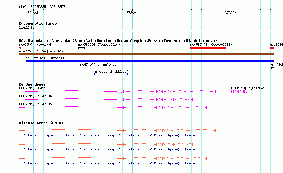Open second HLCS holocarboxylase synthetase OMIM link
This screenshot has width=283, height=173.
coord(108,149)
